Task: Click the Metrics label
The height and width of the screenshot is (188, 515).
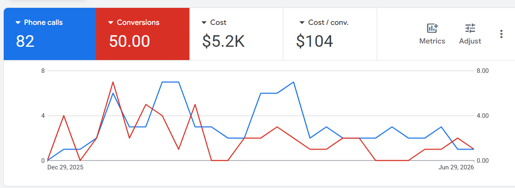Action: coord(432,41)
